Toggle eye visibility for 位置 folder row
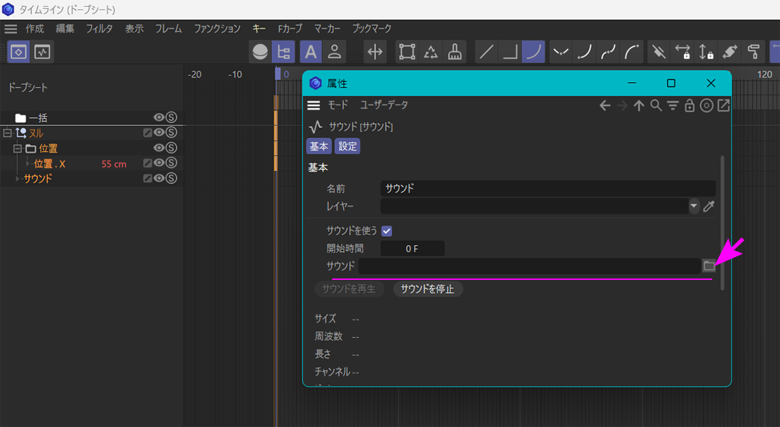This screenshot has height=427, width=780. (x=159, y=148)
